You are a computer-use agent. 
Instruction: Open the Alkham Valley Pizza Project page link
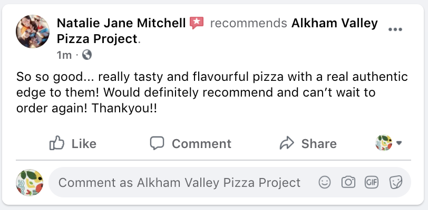coord(217,31)
